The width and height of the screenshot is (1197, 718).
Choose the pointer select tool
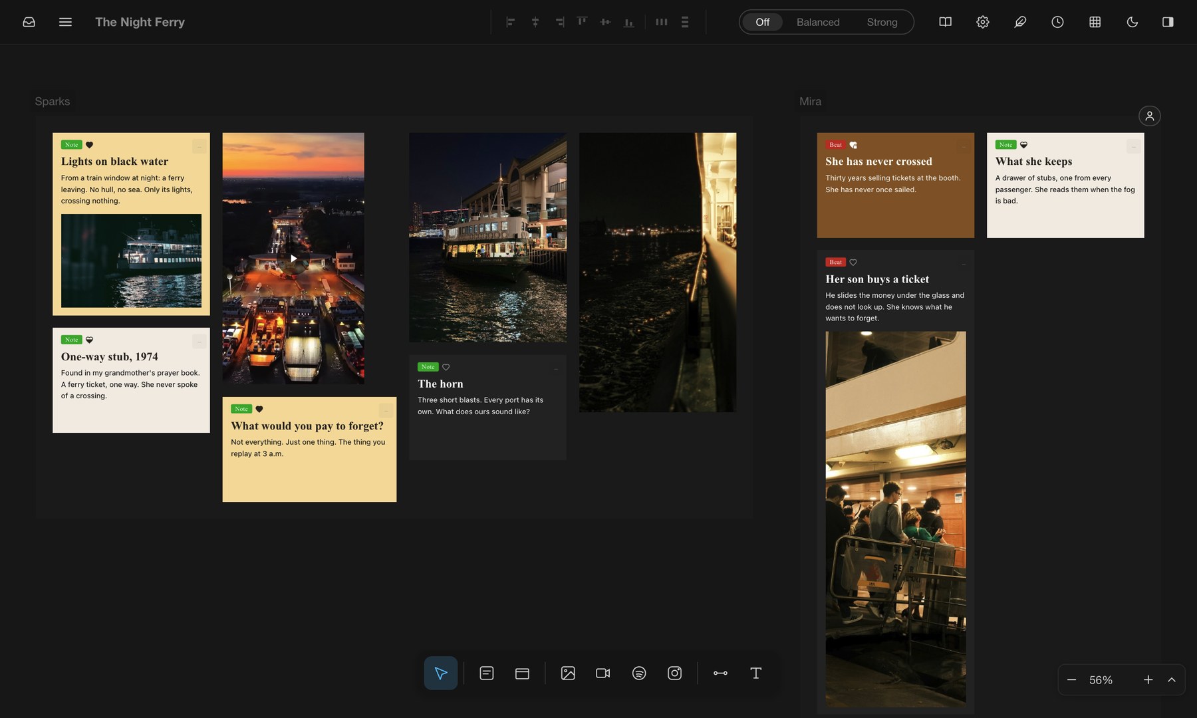(x=441, y=673)
